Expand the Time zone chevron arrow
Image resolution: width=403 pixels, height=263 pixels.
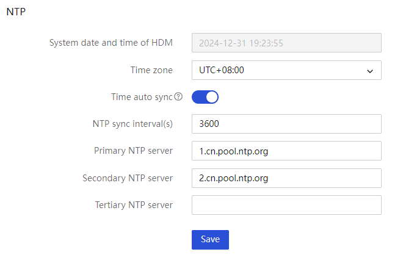point(370,71)
